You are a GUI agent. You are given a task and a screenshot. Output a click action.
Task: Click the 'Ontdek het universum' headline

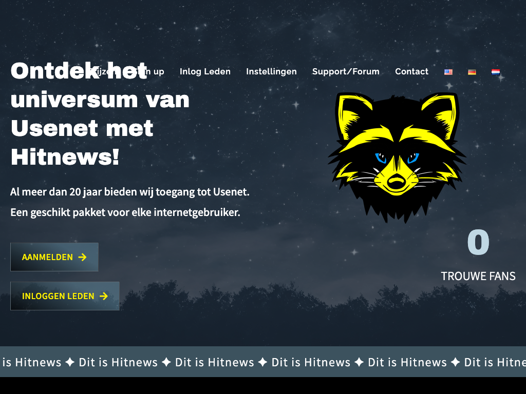coord(100,114)
